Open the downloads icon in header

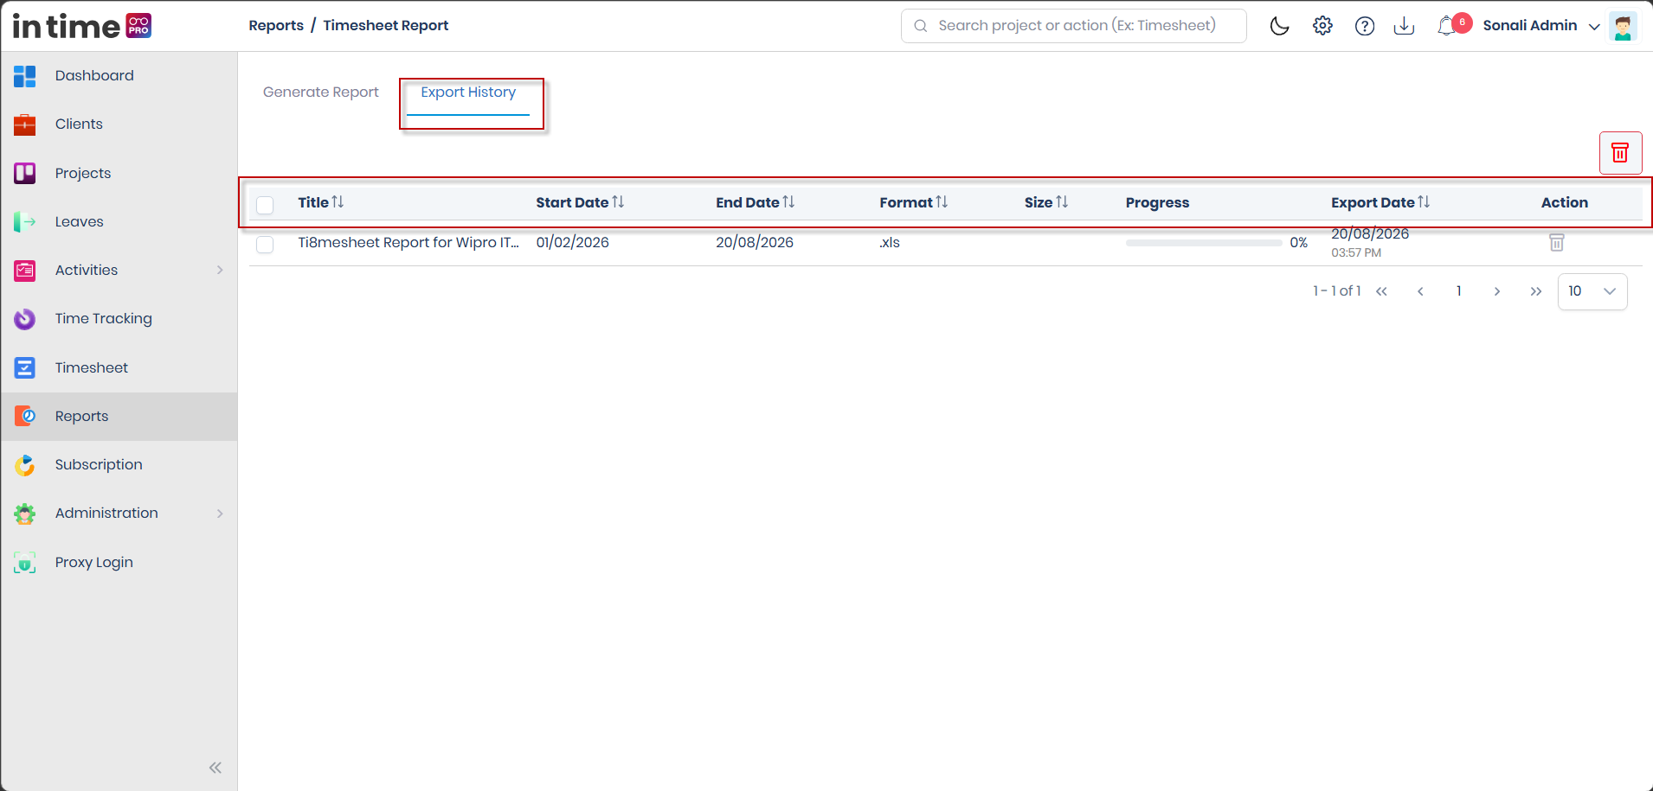1405,26
